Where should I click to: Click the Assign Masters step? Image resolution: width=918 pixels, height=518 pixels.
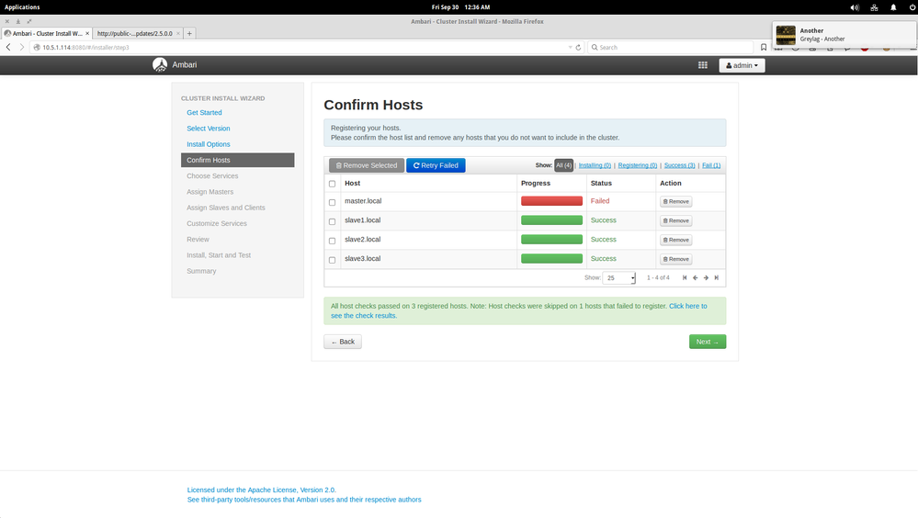click(210, 191)
